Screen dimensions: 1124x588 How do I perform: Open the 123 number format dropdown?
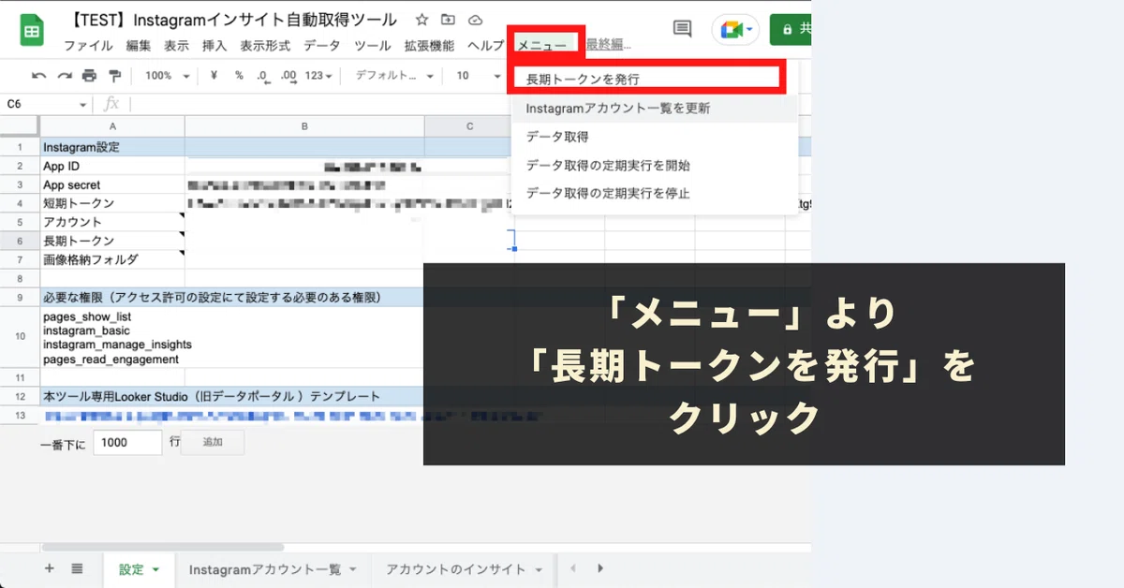coord(319,76)
